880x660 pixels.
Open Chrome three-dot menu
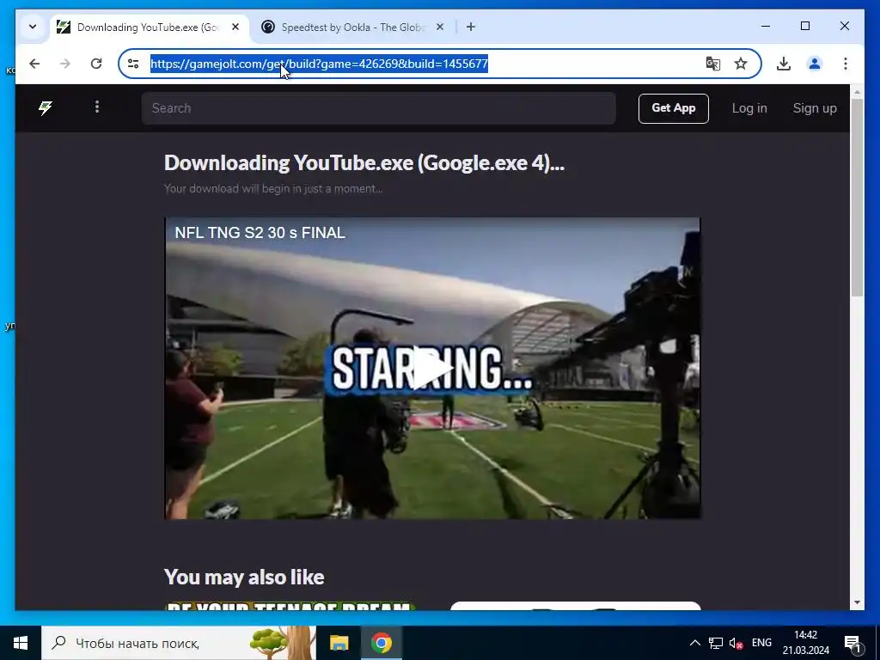pos(846,64)
